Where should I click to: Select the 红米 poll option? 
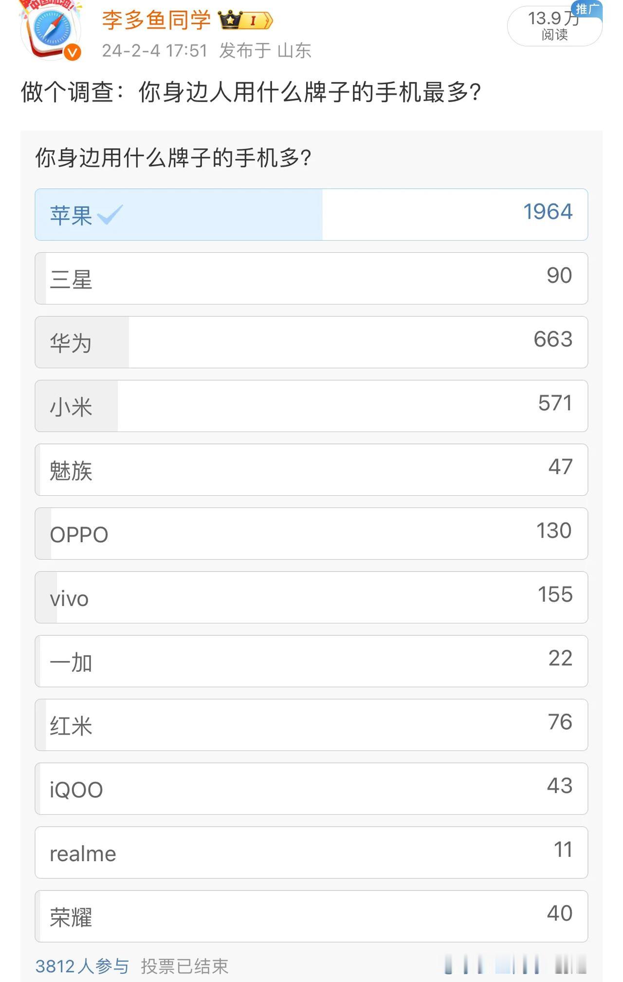point(311,725)
